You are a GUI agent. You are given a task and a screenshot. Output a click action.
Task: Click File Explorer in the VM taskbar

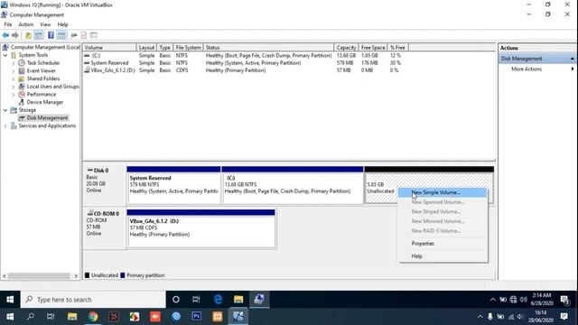tap(238, 299)
